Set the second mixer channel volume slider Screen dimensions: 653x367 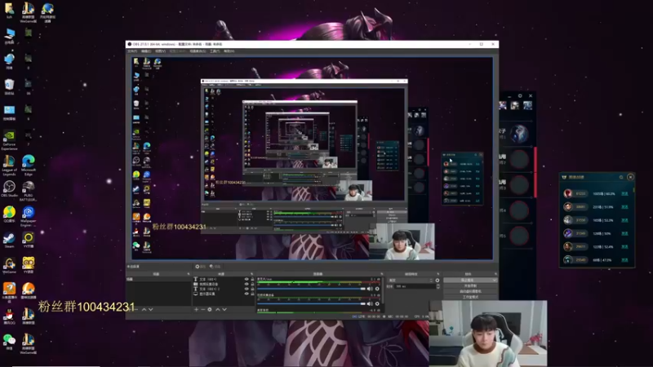point(312,303)
